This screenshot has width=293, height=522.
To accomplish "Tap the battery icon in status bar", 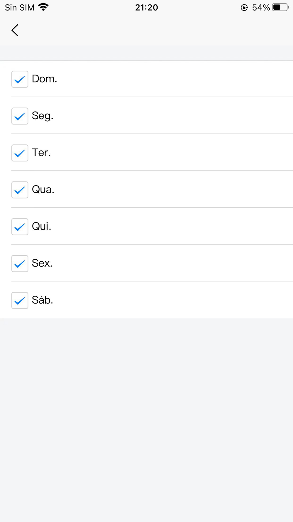I will click(280, 7).
